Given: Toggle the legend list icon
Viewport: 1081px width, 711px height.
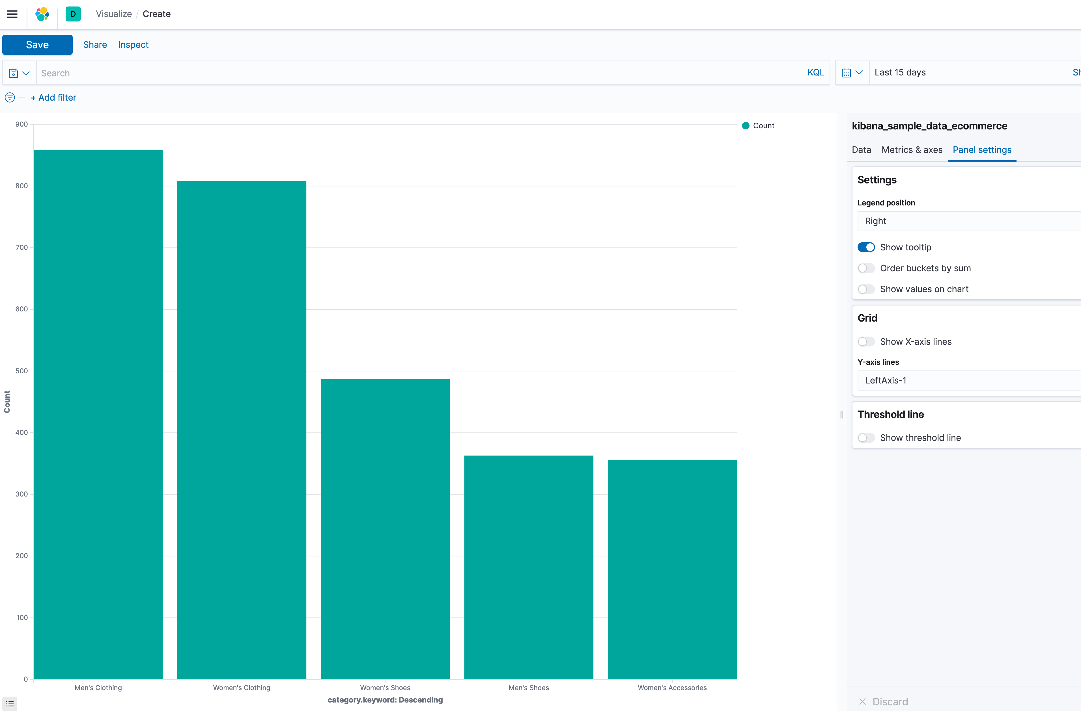Looking at the screenshot, I should click(10, 704).
